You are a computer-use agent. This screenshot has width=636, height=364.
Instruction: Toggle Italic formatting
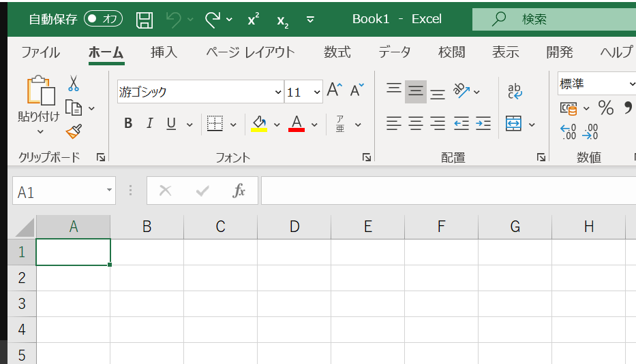(149, 124)
